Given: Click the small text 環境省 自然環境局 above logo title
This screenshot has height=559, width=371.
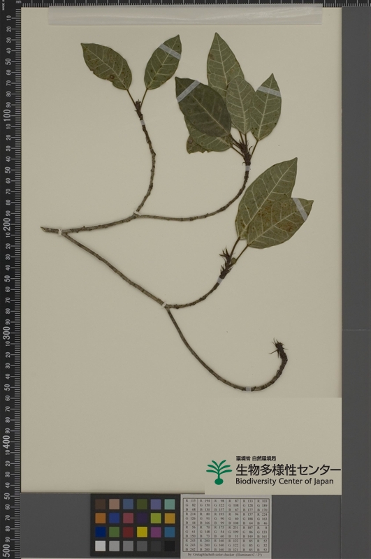Looking at the screenshot, I should [x=256, y=458].
